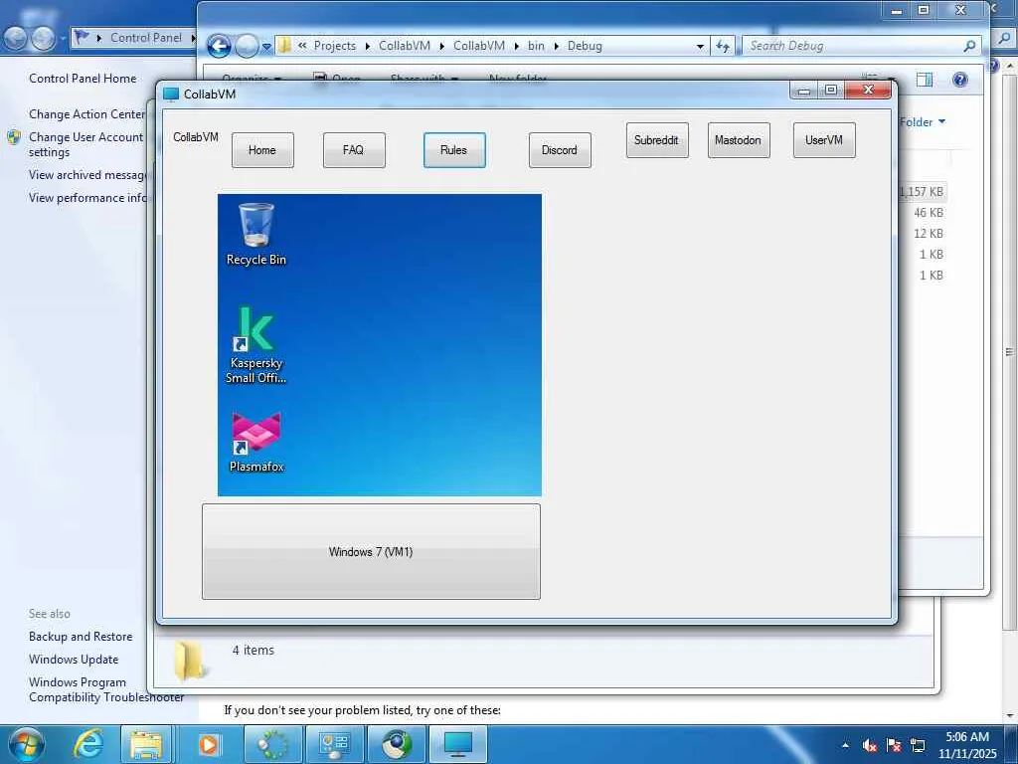Open Windows Update link
The image size is (1018, 764).
tap(74, 660)
